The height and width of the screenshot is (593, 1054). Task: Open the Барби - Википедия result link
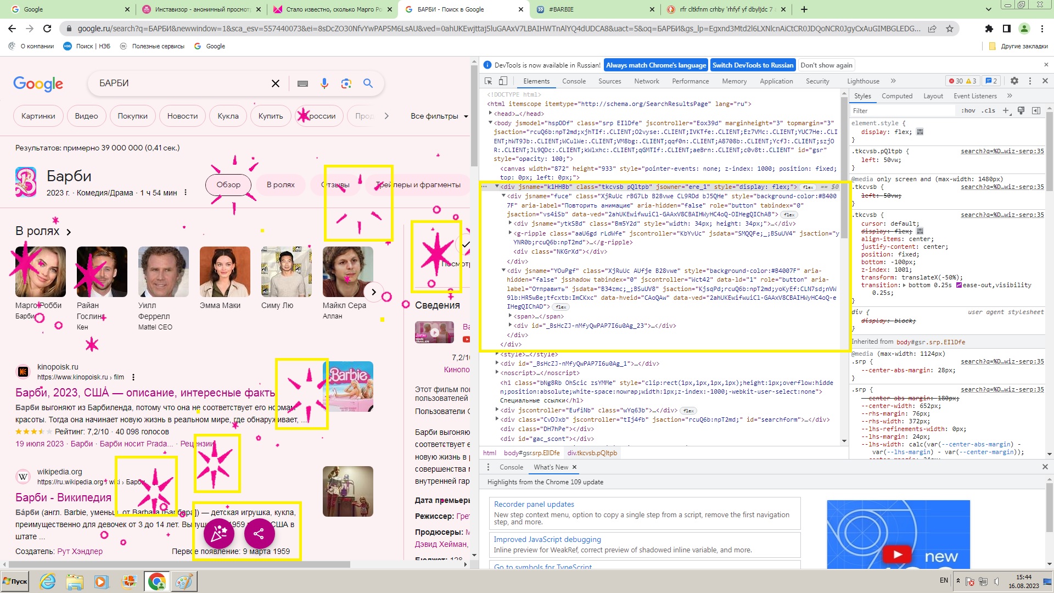63,497
